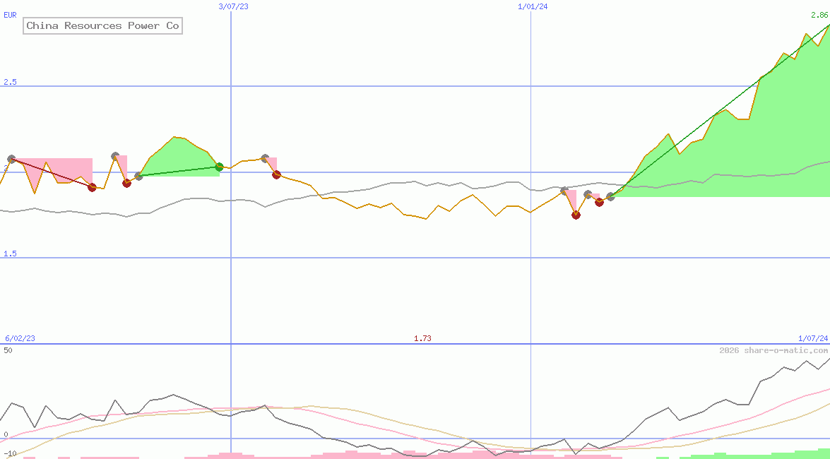830x459 pixels.
Task: Click the leftmost gray entry marker
Action: (x=11, y=158)
